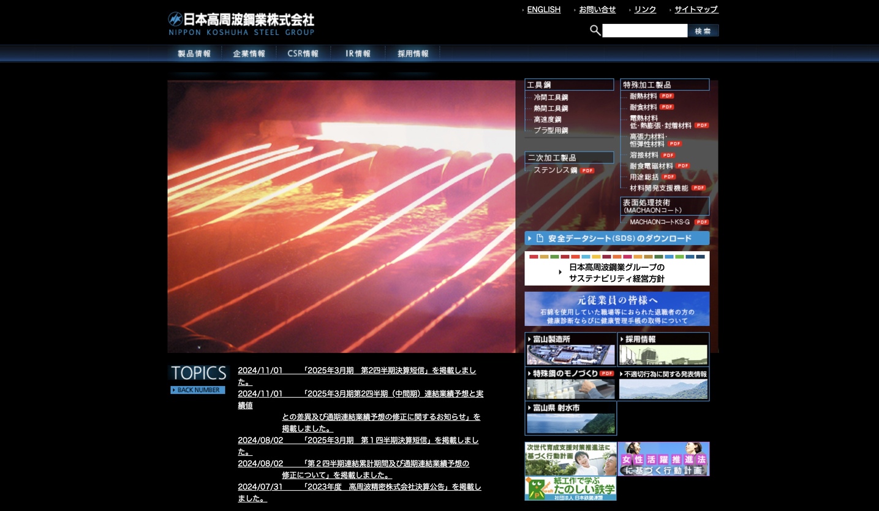Image resolution: width=879 pixels, height=511 pixels.
Task: Open the CSR情報 menu
Action: coord(303,54)
